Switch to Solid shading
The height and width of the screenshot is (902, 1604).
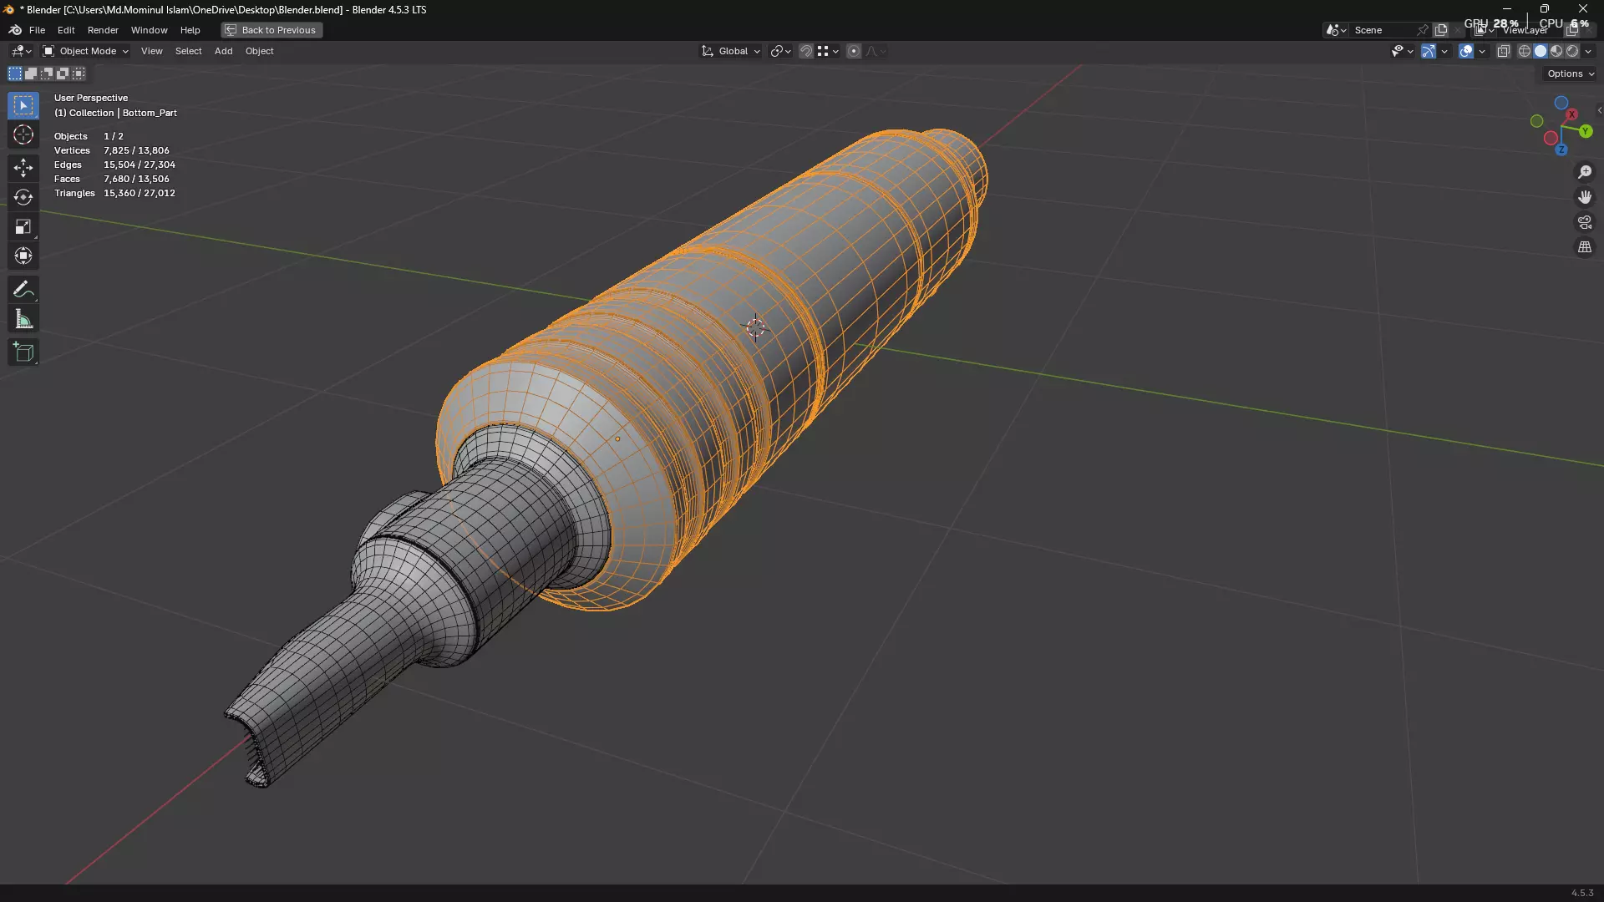[x=1541, y=51]
